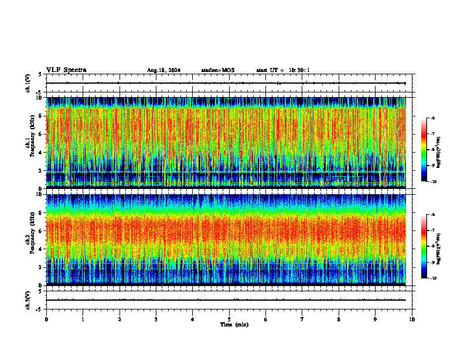The height and width of the screenshot is (358, 464).
Task: Click time axis tick label '5'
Action: click(x=229, y=319)
